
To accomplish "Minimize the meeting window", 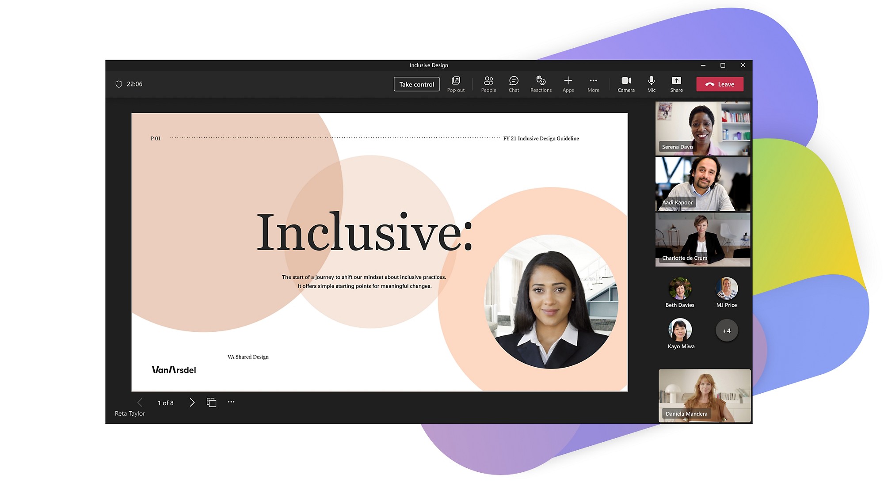I will click(x=703, y=65).
